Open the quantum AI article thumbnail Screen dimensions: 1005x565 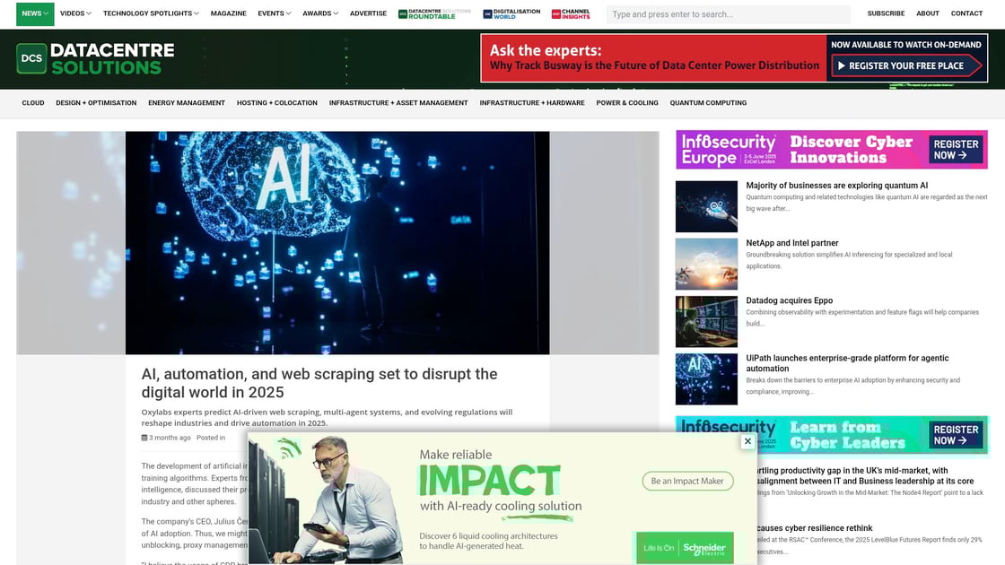706,206
